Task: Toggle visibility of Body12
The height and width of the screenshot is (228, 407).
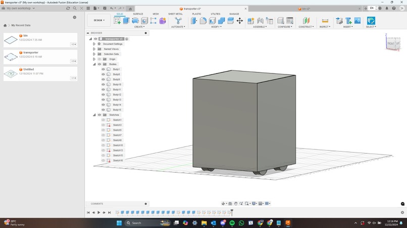Action: [103, 95]
